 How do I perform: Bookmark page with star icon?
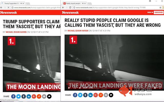[x=160, y=7]
